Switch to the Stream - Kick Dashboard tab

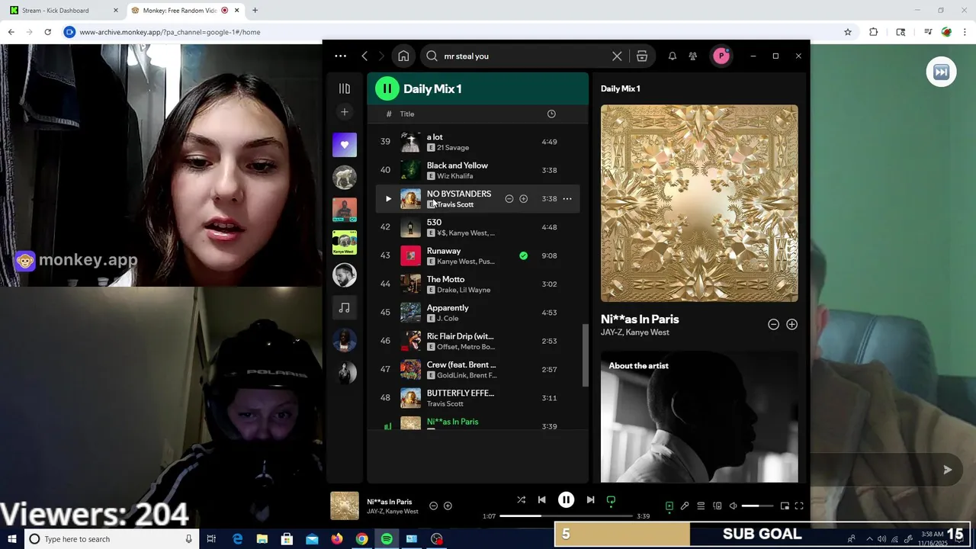(63, 11)
